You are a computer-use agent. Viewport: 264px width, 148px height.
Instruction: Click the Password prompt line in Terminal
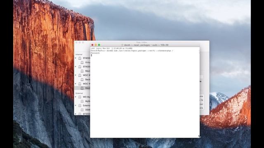(x=95, y=53)
